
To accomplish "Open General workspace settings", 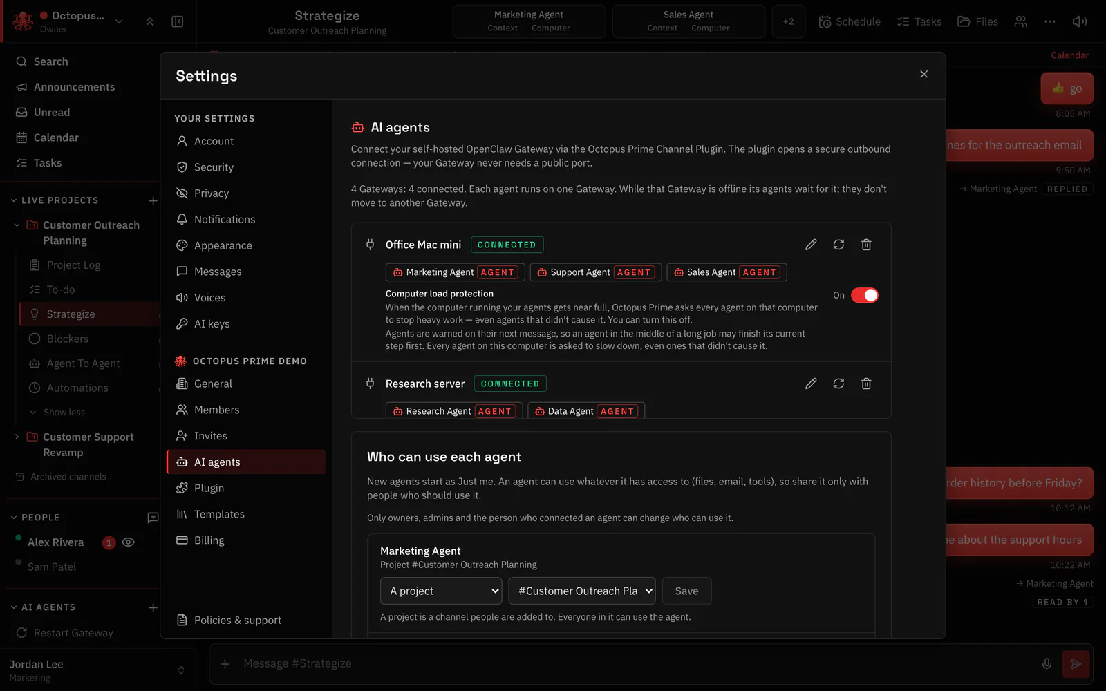I will (246, 384).
